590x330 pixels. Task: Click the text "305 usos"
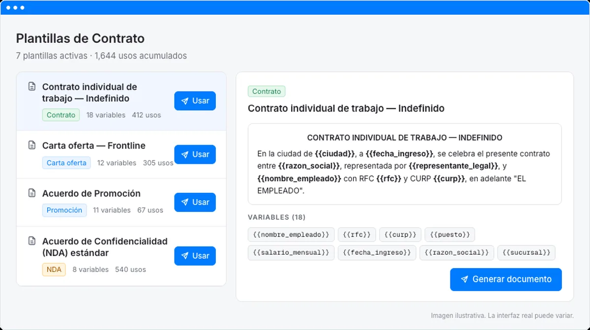pyautogui.click(x=158, y=163)
